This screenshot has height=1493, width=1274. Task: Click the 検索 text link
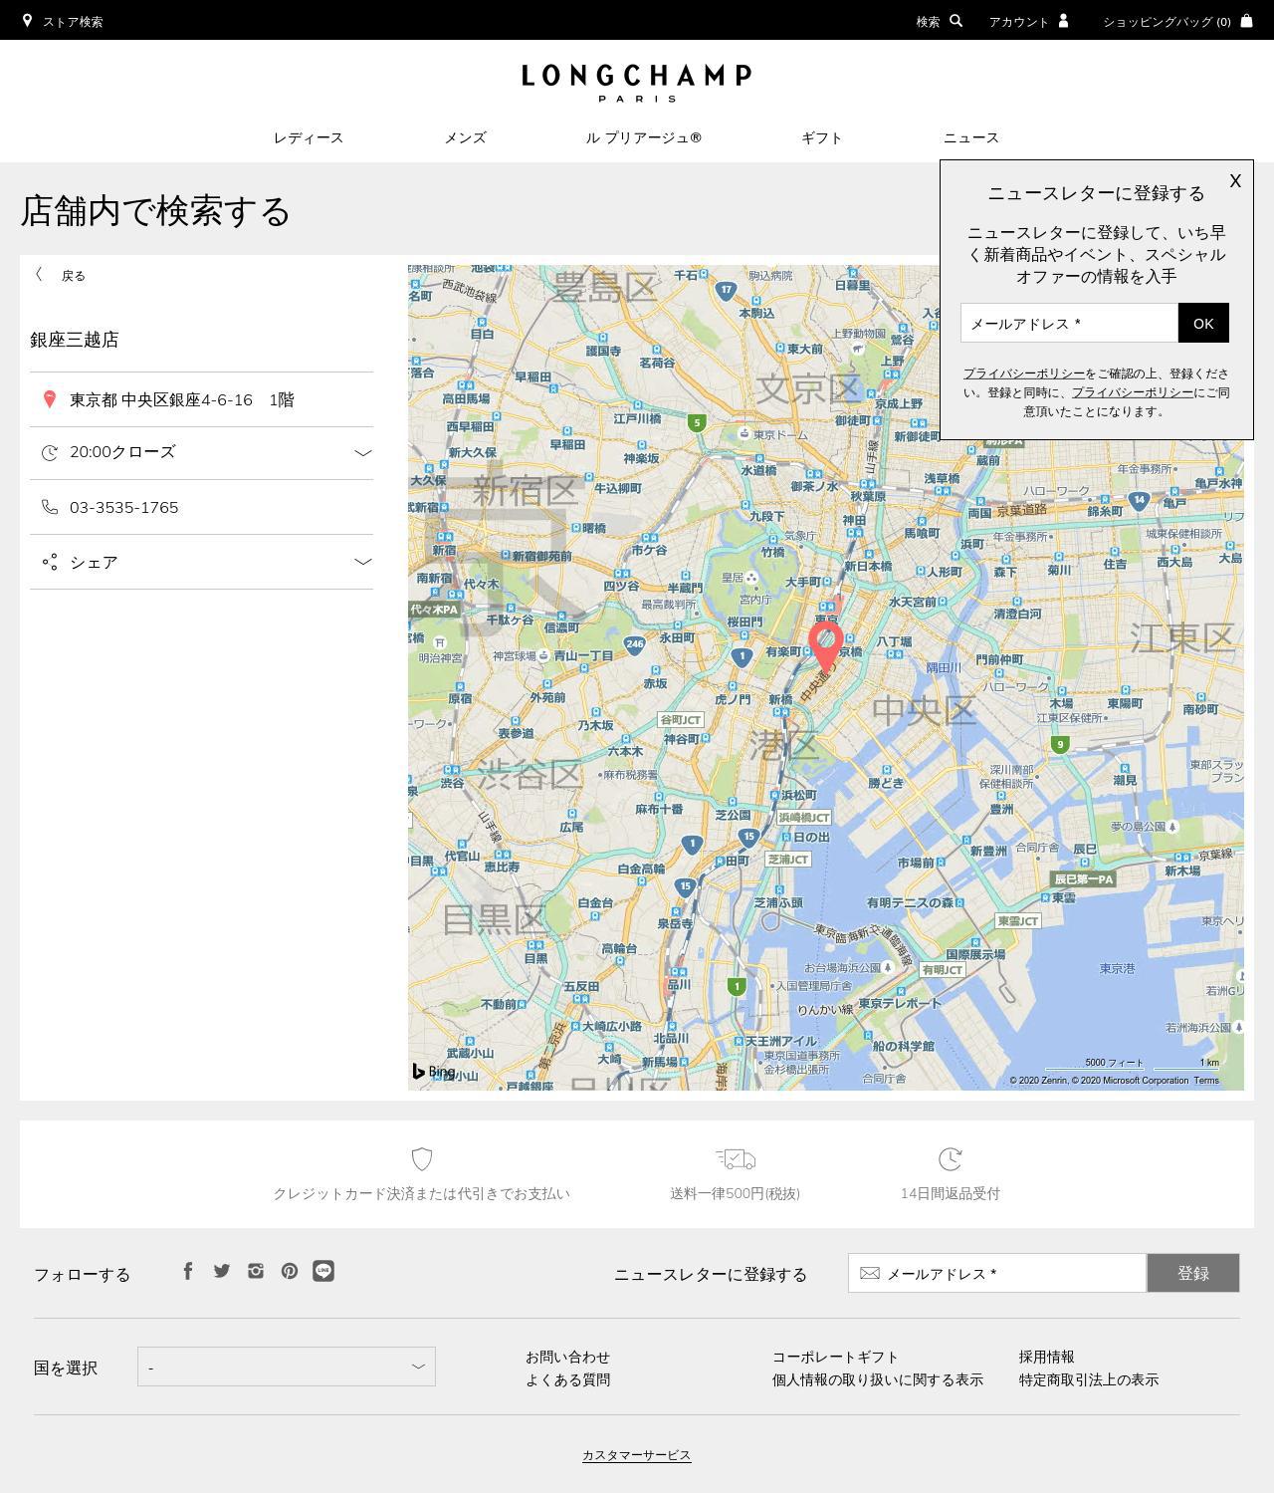coord(928,21)
